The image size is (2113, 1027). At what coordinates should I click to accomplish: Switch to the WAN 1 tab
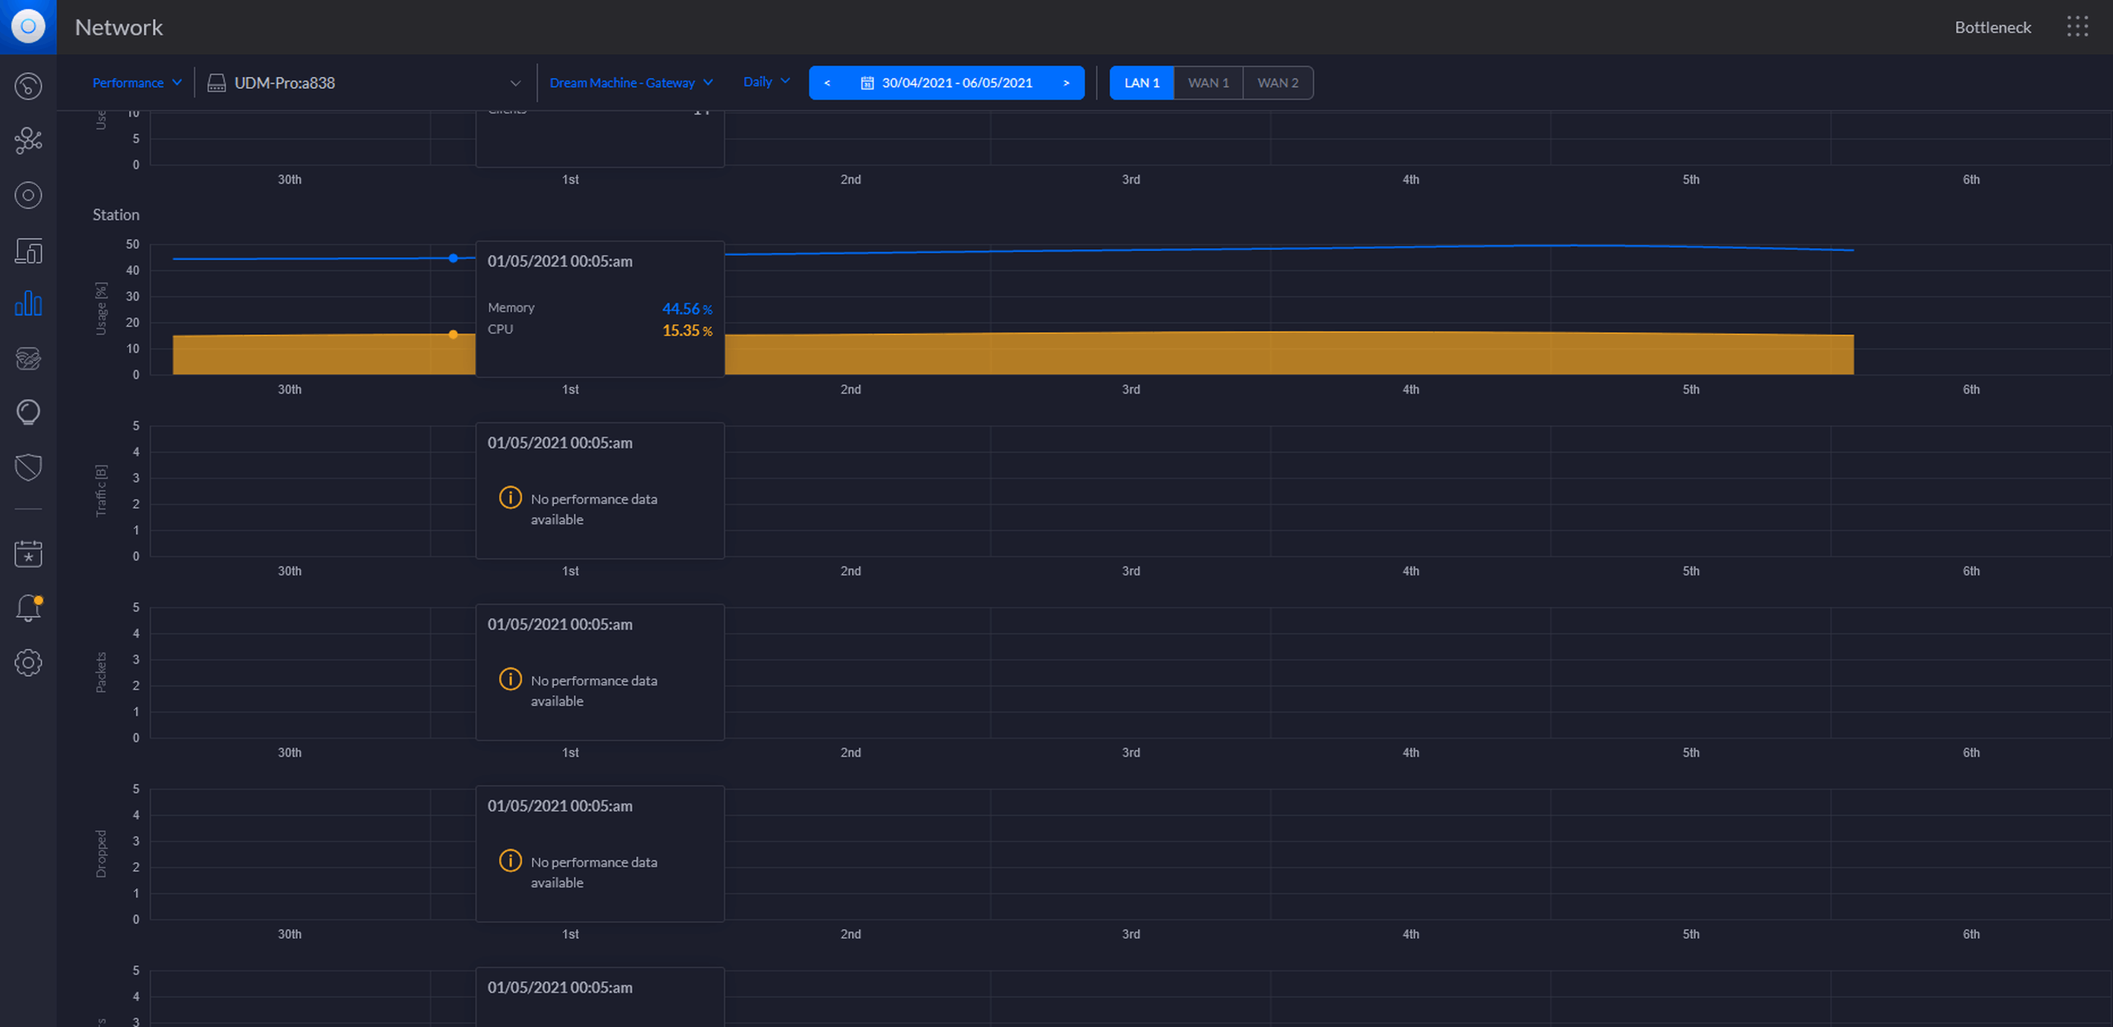(x=1207, y=83)
